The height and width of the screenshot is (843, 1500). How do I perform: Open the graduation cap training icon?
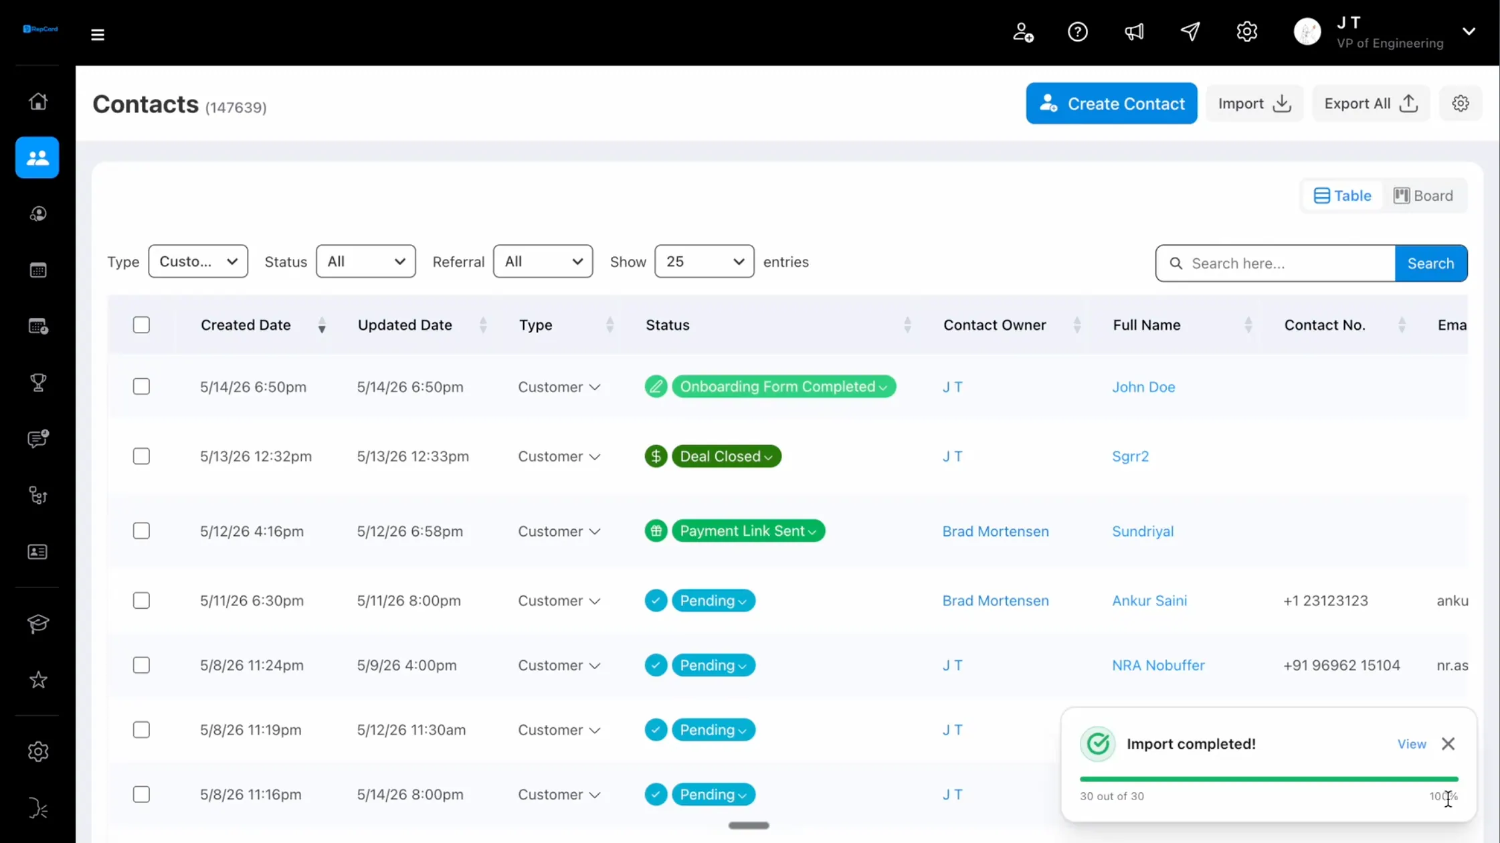point(38,624)
